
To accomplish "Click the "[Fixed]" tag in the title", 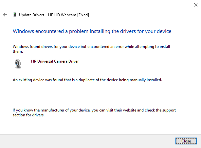I will tap(82, 15).
